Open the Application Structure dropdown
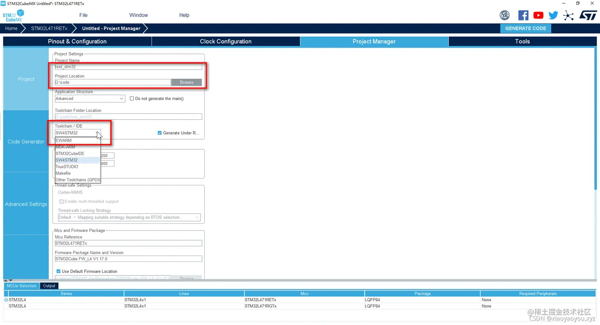The image size is (600, 325). (90, 99)
